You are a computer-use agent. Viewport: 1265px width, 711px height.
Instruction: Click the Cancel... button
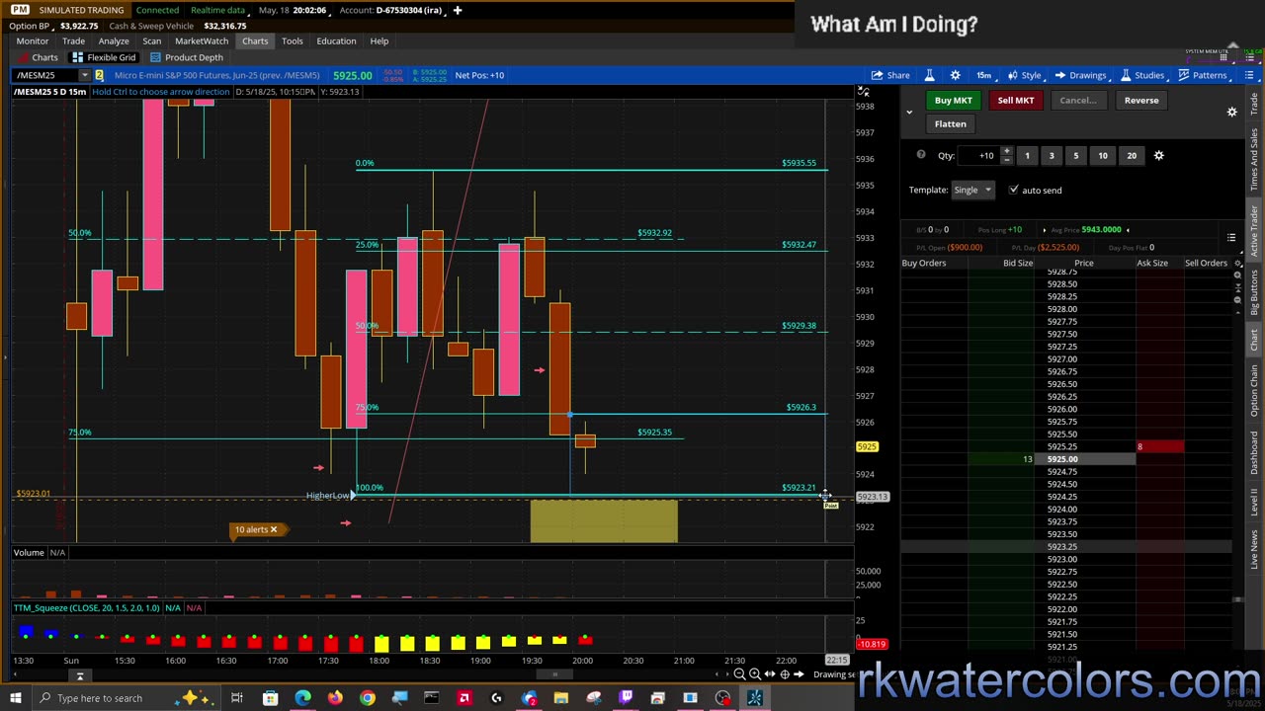click(x=1077, y=100)
